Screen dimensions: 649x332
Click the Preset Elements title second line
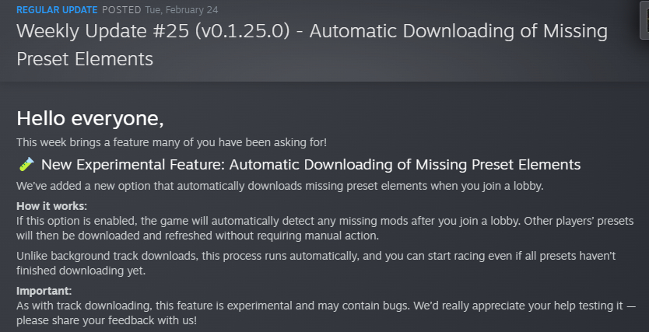coord(84,59)
